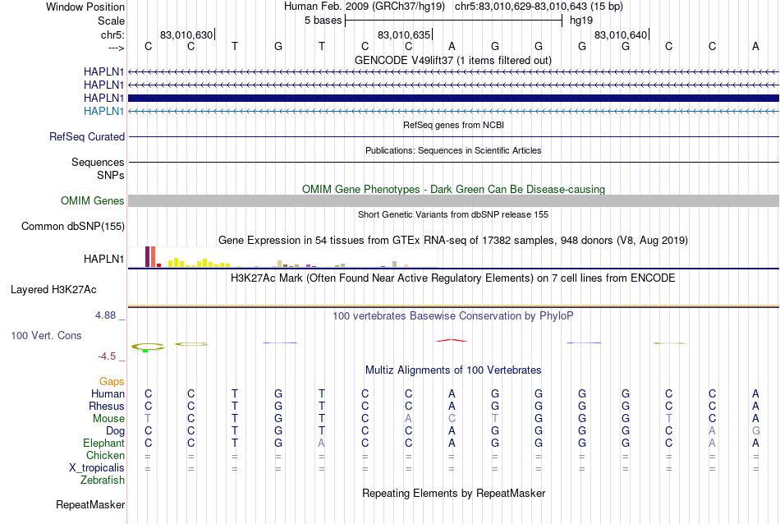Image resolution: width=780 pixels, height=524 pixels.
Task: Click the 5 bases scale bar text
Action: 323,21
